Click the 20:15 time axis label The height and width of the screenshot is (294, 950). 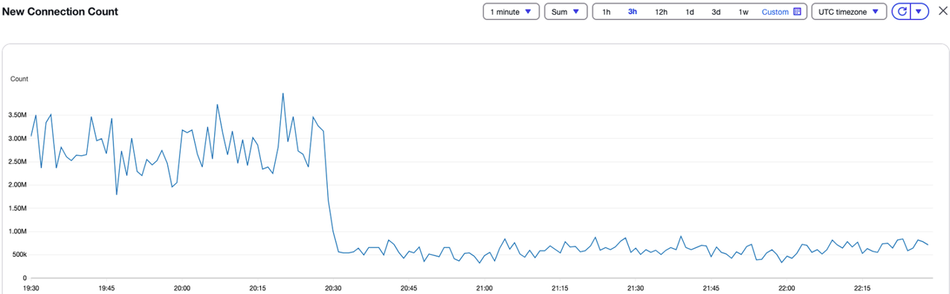click(257, 288)
